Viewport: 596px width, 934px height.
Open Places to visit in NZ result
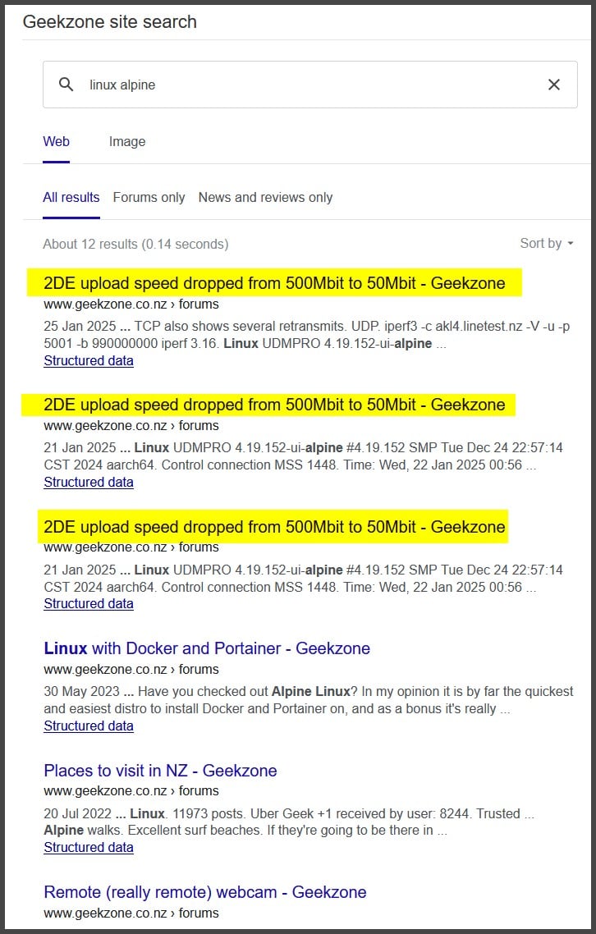(160, 771)
